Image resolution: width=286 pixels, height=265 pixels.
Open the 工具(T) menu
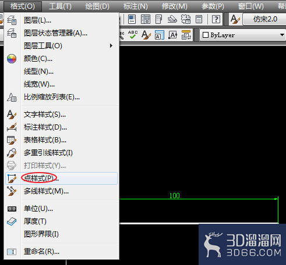60,6
